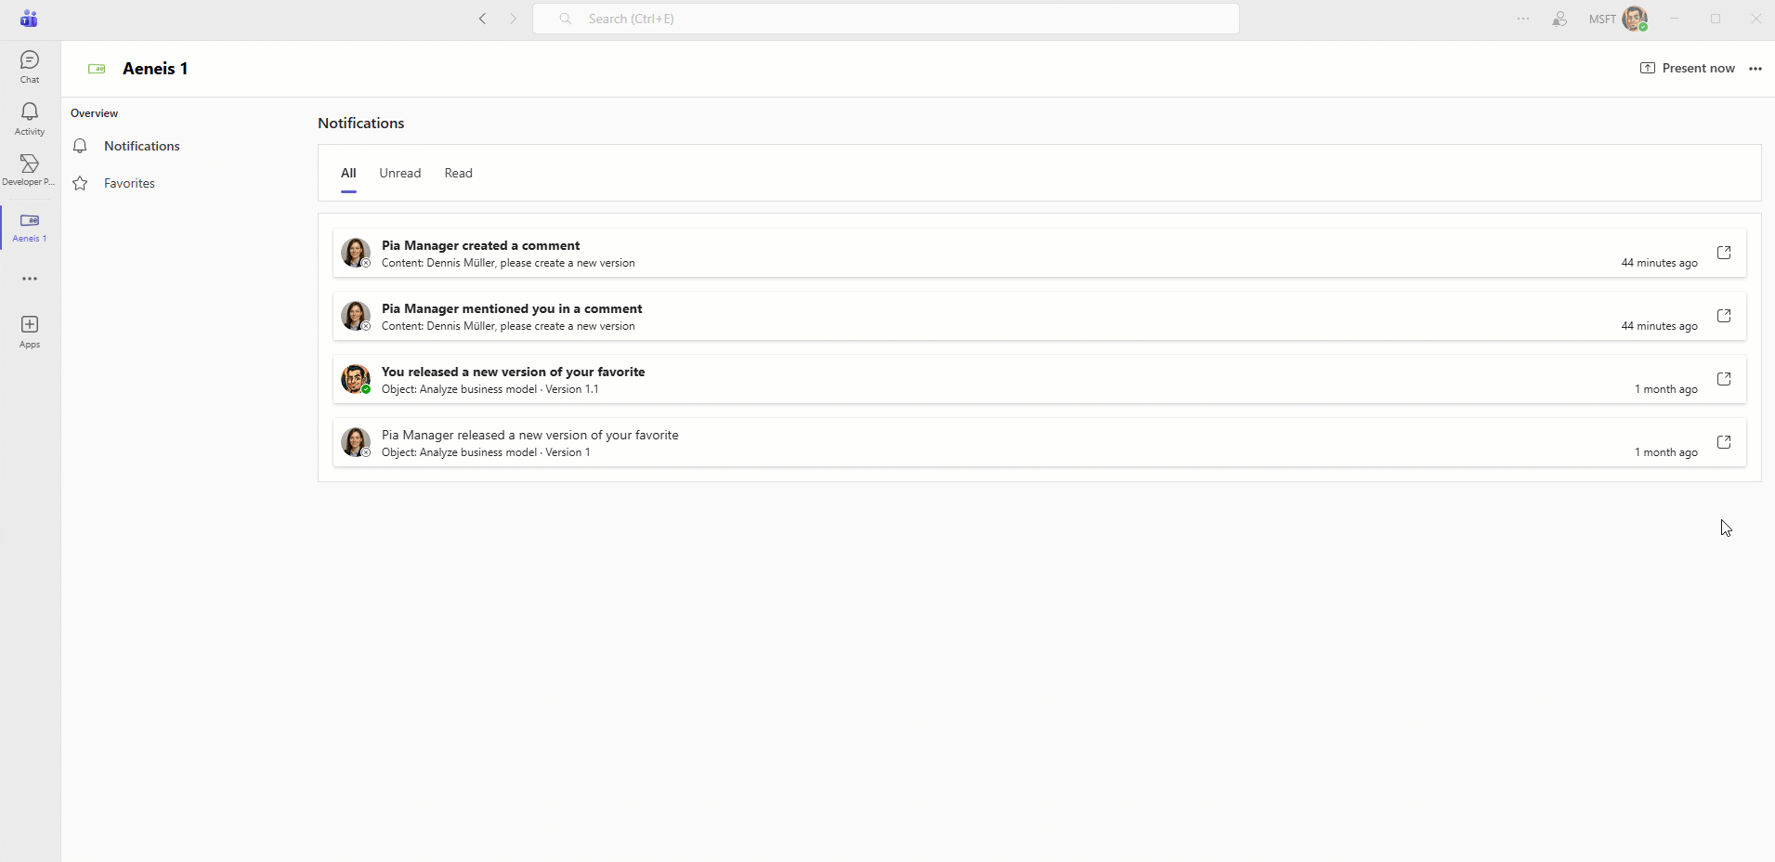Expand more apps ellipsis in sidebar

pos(30,279)
